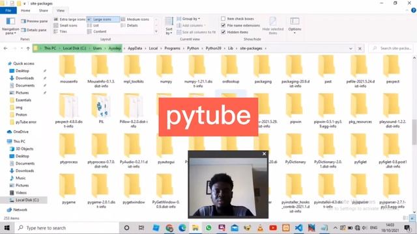The image size is (417, 234).
Task: Open Chrome from the taskbar
Action: point(169,228)
